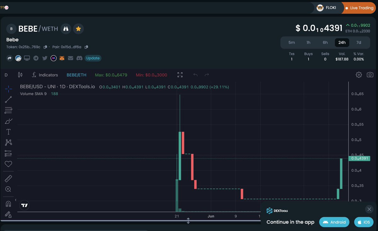Click the Volume SMA 9 indicator label
The height and width of the screenshot is (231, 378).
[33, 94]
